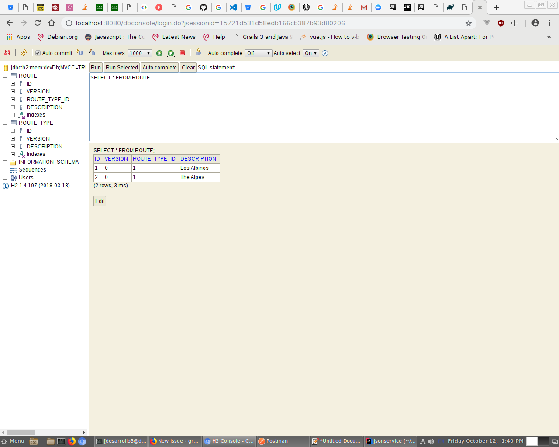559x447 pixels.
Task: Sort results by the ROUTE_TYPE_ID column header
Action: pos(154,159)
